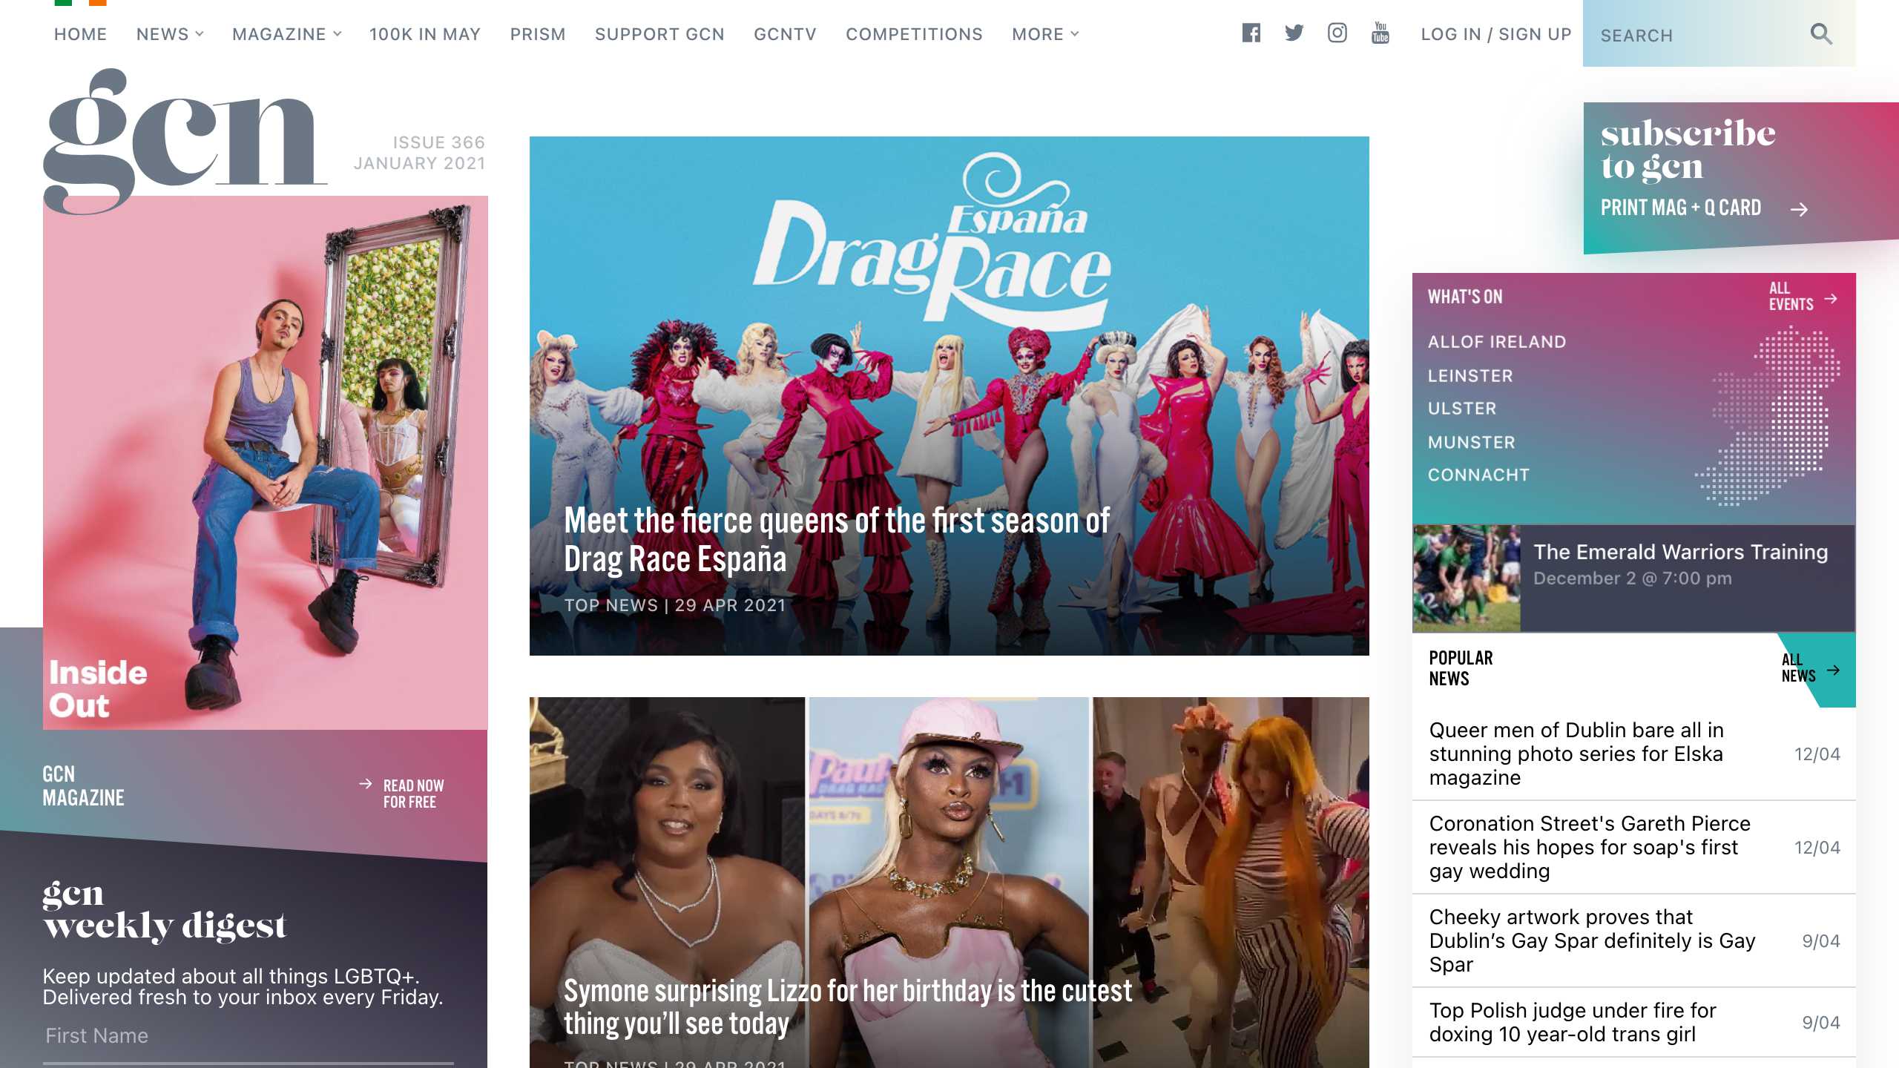Click Log In / Sign Up link

coord(1496,34)
